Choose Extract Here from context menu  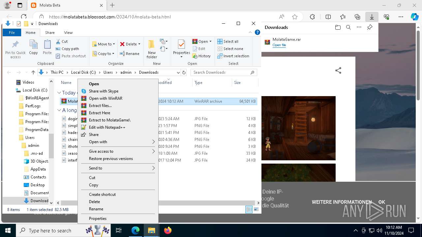click(100, 113)
